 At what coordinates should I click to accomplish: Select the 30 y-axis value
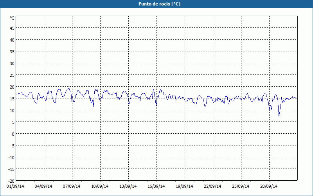(12, 64)
